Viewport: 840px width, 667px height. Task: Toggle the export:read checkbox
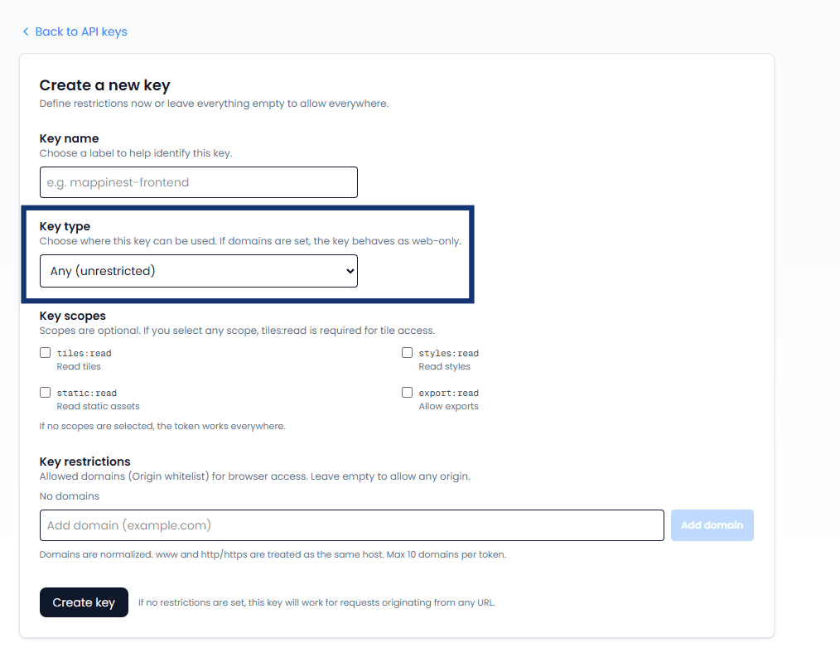407,392
